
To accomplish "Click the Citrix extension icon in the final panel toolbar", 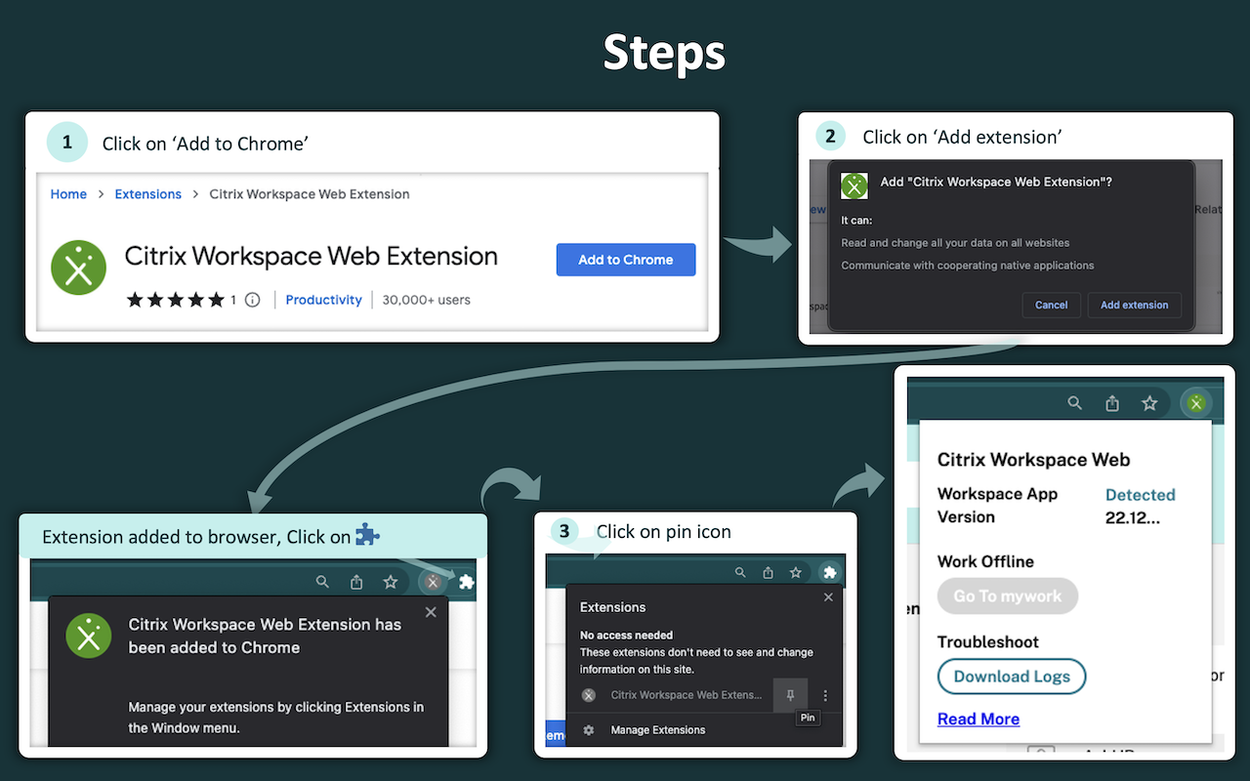I will tap(1196, 402).
